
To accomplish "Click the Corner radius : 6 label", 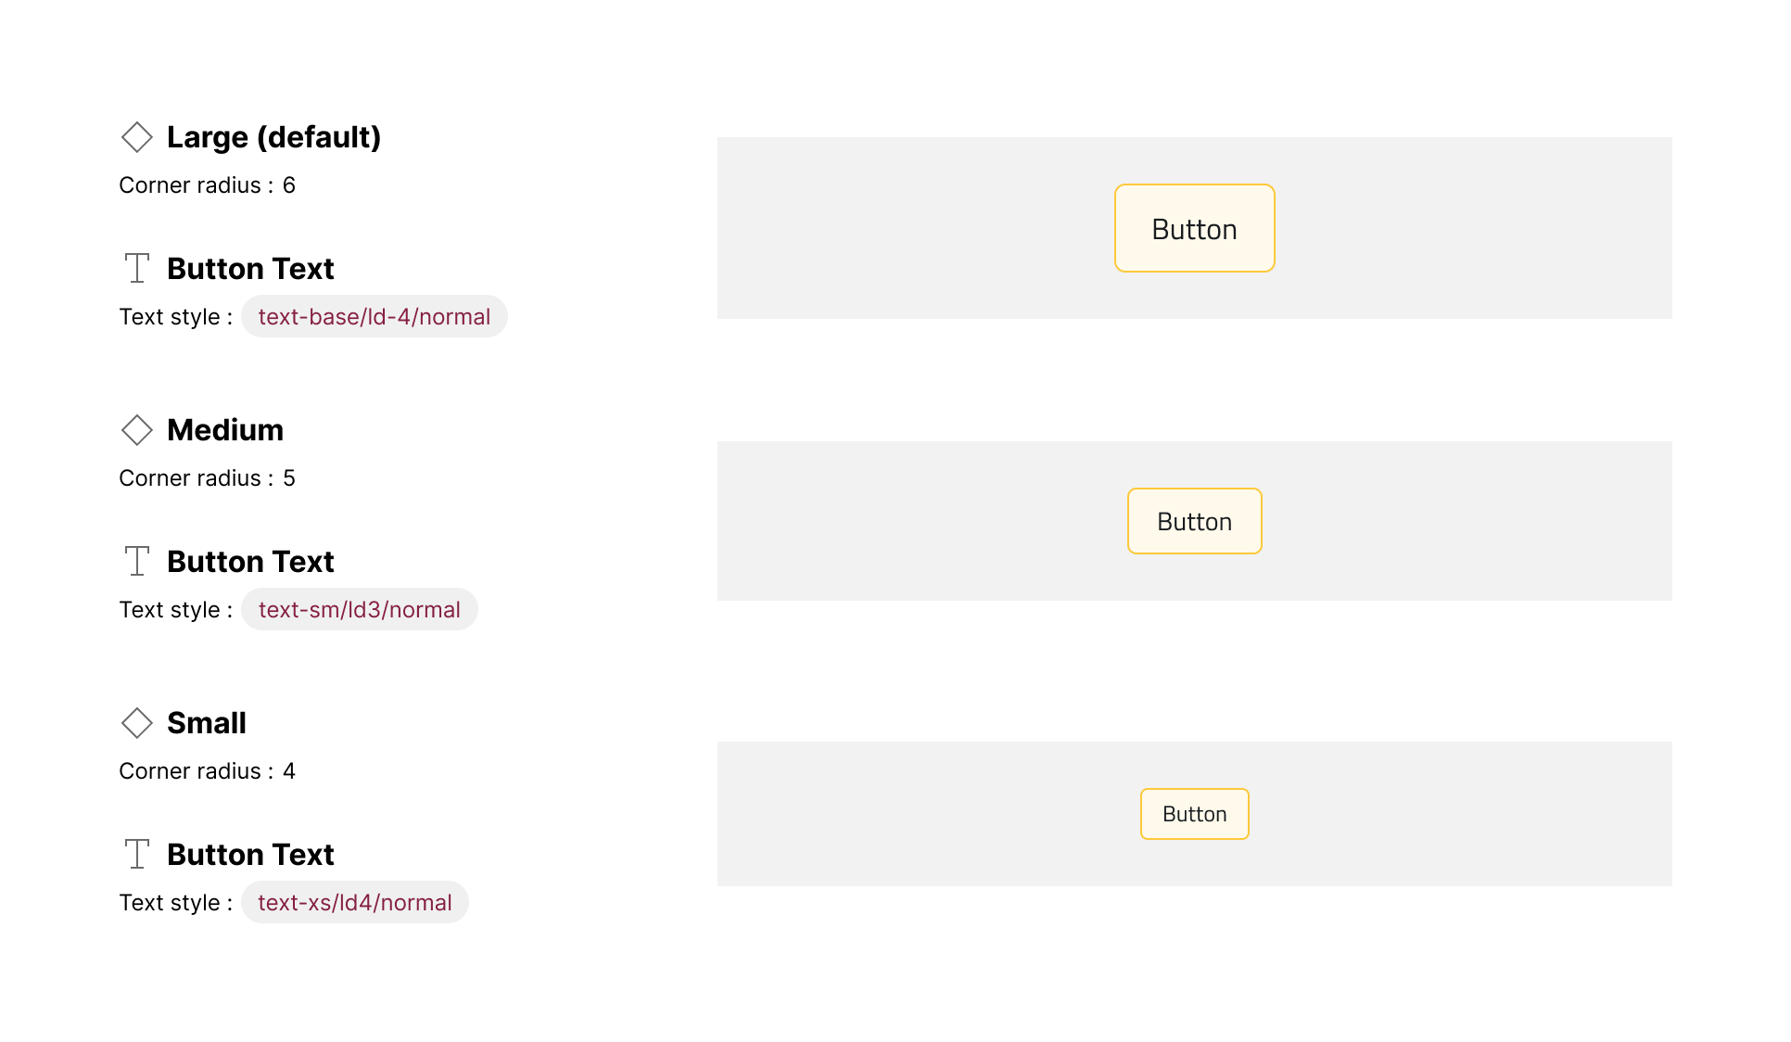I will coord(207,184).
